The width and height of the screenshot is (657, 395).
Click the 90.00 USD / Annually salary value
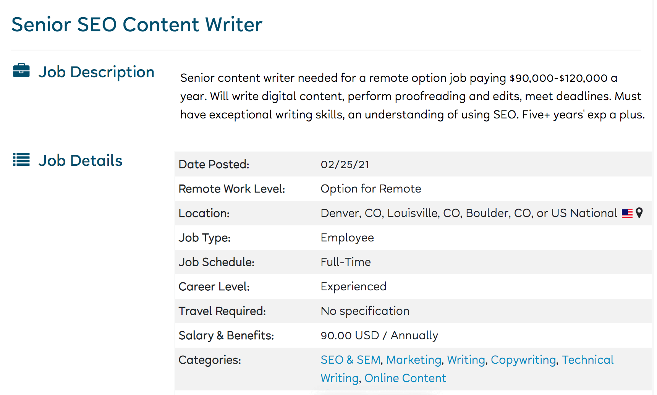pyautogui.click(x=379, y=335)
